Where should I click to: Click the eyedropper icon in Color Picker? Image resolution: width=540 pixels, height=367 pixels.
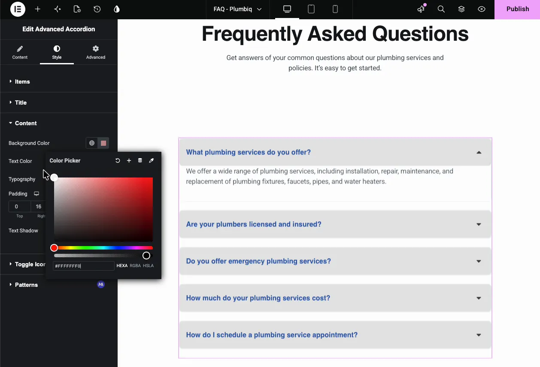click(x=151, y=160)
